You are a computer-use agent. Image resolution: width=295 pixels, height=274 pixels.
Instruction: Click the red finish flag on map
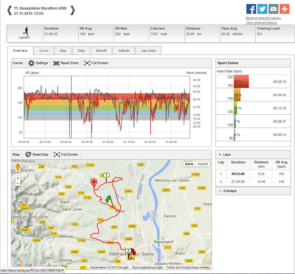point(133,252)
